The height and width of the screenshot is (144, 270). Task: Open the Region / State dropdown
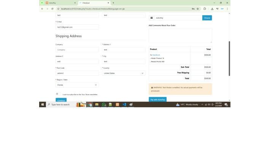tap(77, 85)
